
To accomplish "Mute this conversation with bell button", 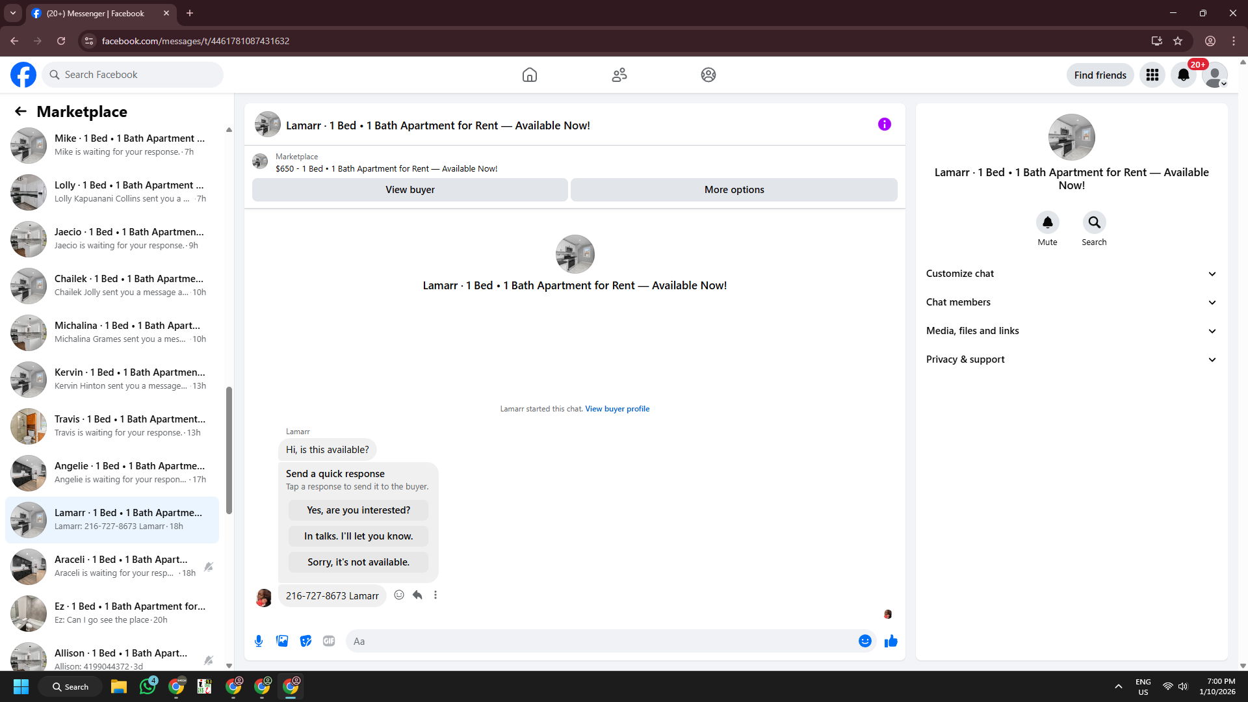I will [x=1047, y=222].
